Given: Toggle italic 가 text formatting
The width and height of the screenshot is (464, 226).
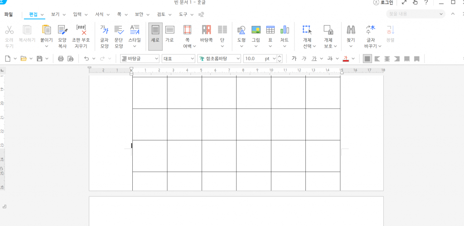Looking at the screenshot, I should point(304,58).
